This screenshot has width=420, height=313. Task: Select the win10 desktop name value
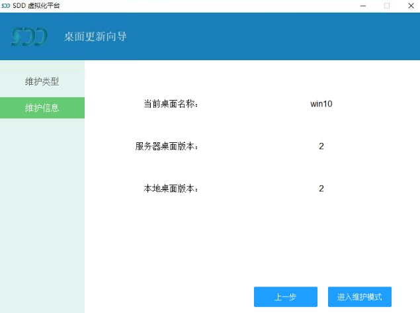(x=321, y=104)
